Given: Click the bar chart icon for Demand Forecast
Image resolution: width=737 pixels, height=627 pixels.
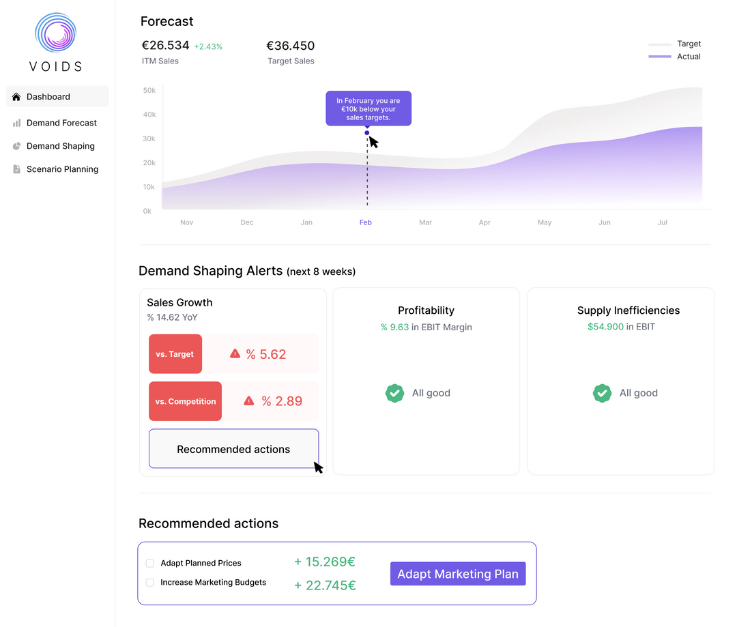Looking at the screenshot, I should [x=16, y=123].
